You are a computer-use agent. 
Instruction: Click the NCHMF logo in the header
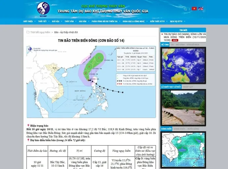point(43,9)
